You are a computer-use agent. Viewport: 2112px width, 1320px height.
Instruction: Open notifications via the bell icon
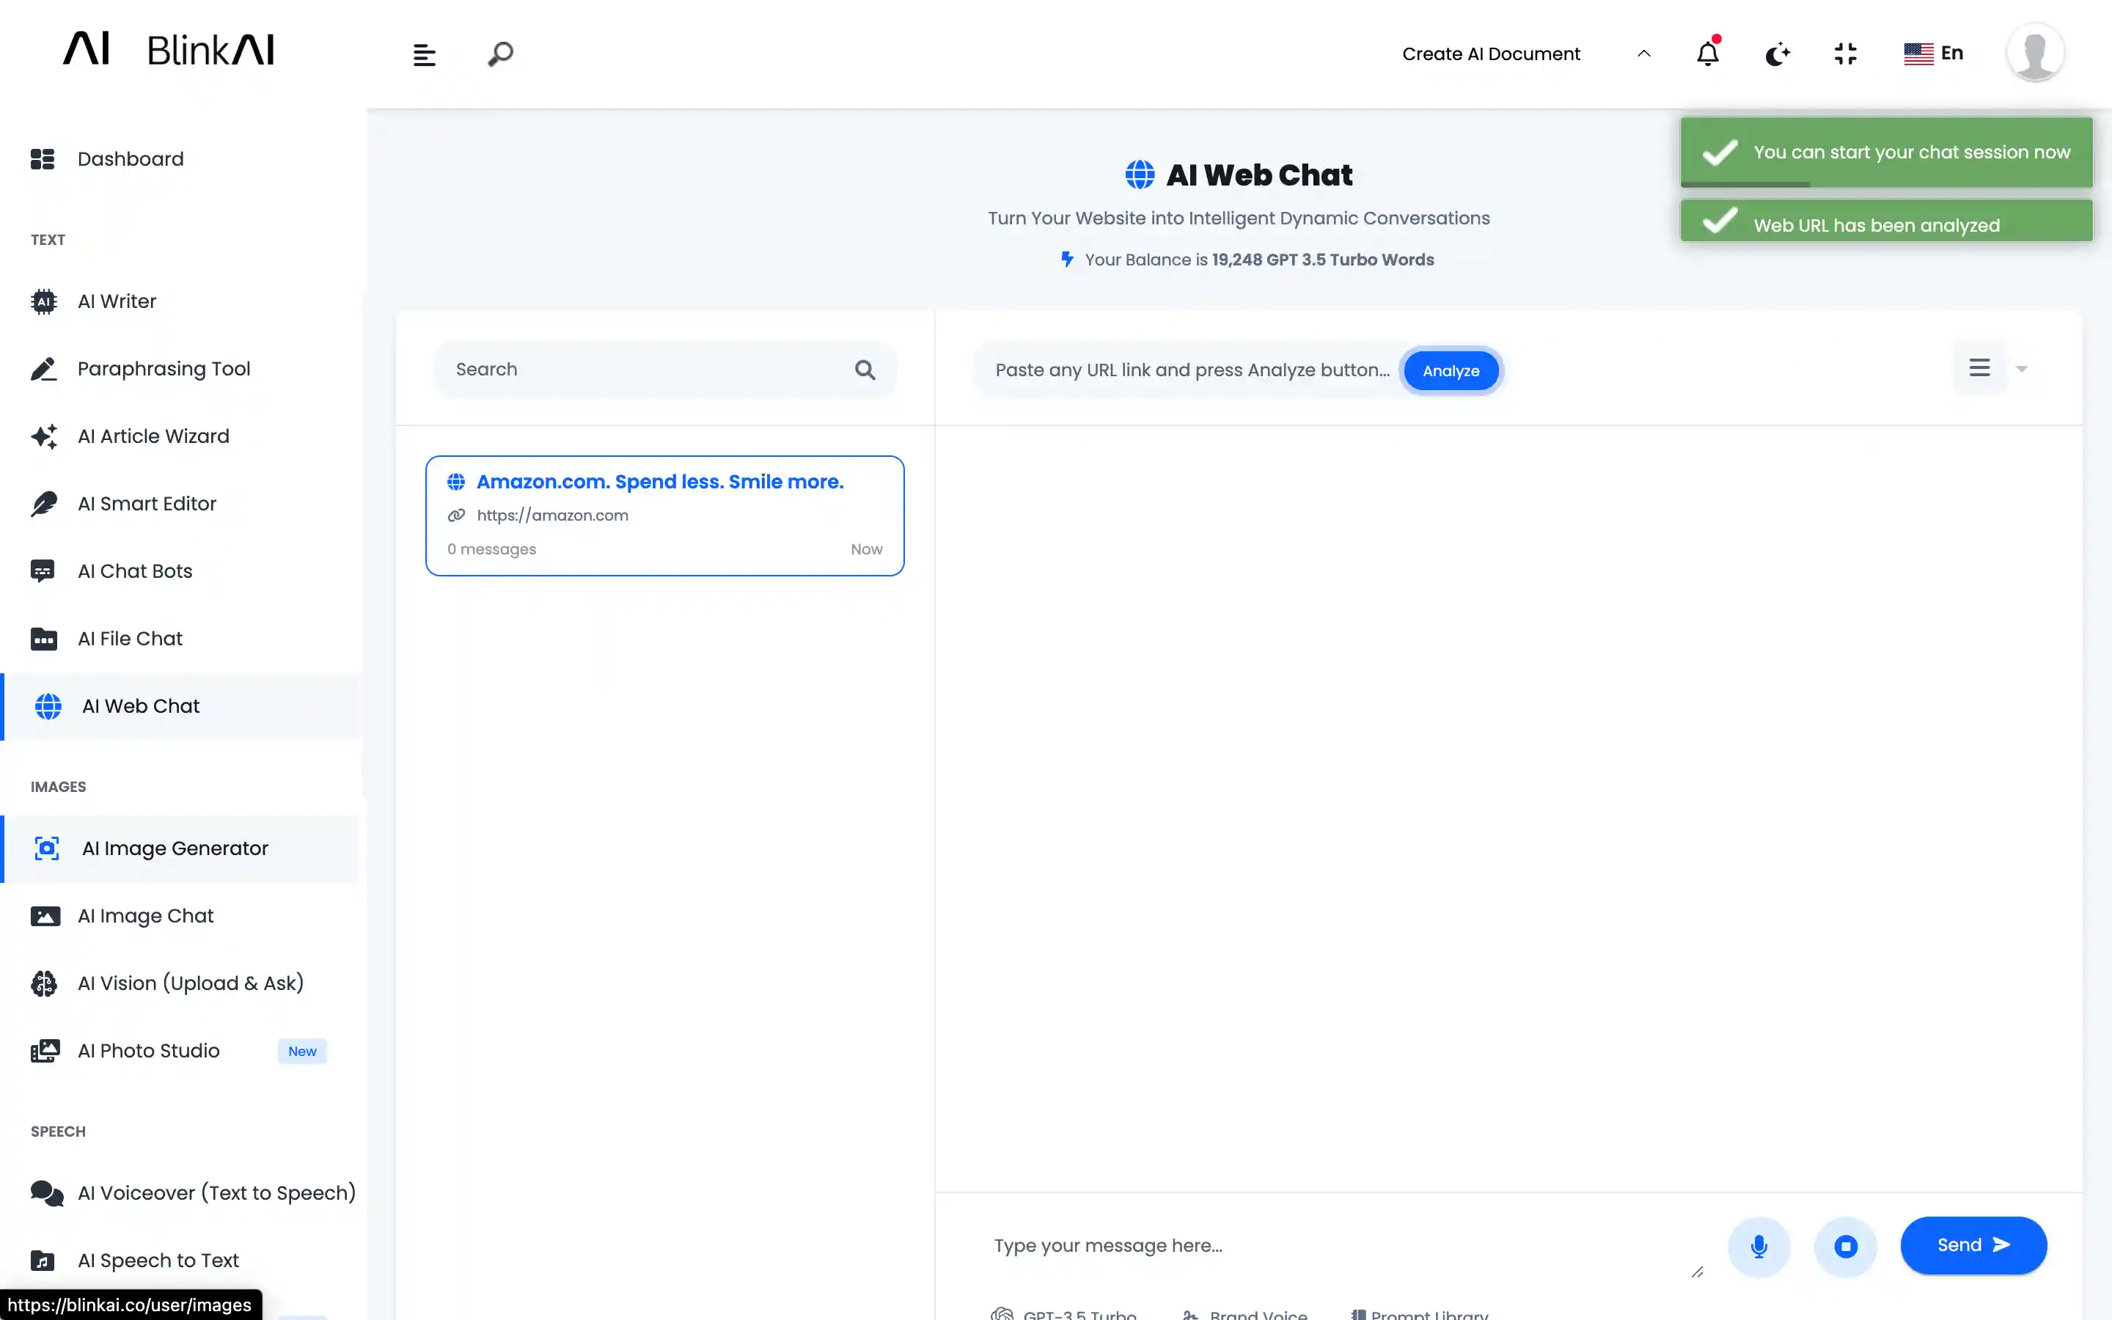(x=1707, y=54)
